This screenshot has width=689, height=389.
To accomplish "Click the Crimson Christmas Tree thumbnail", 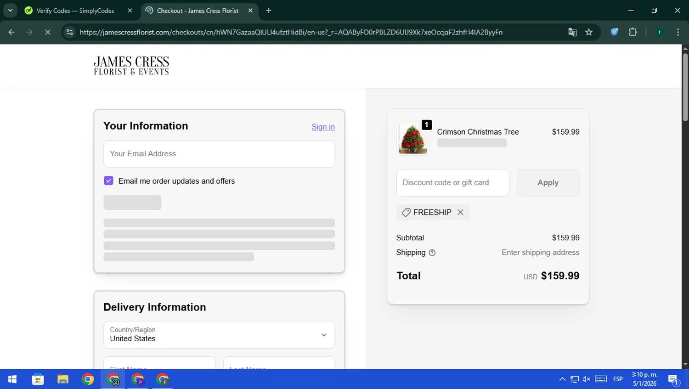I will [412, 138].
